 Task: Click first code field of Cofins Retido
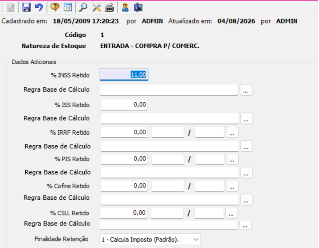click(x=168, y=186)
